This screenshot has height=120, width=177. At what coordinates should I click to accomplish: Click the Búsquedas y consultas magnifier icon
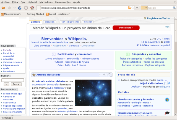click(128, 54)
